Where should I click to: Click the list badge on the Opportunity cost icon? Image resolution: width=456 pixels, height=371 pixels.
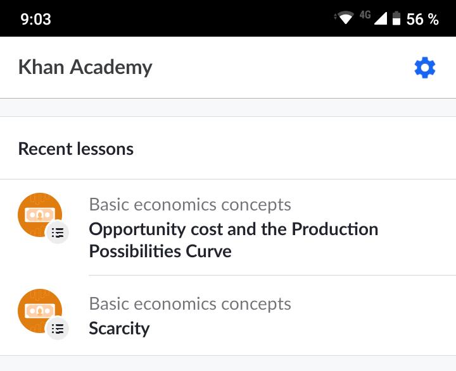point(58,233)
